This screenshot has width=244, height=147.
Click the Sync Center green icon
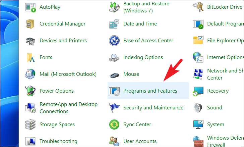pos(114,125)
